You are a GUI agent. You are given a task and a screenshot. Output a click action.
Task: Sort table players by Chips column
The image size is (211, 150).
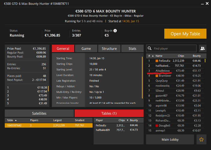[123, 120]
